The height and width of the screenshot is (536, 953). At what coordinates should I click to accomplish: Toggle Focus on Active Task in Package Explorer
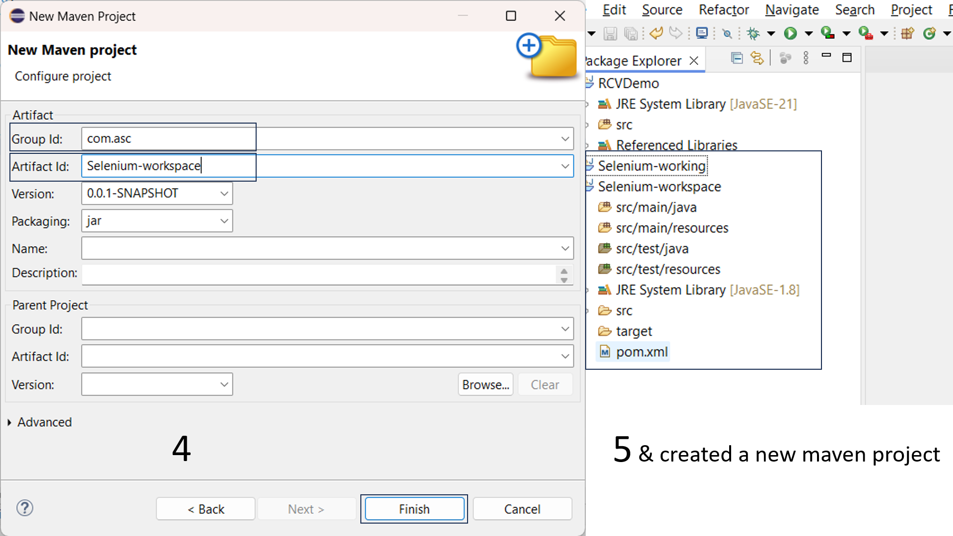pos(786,57)
